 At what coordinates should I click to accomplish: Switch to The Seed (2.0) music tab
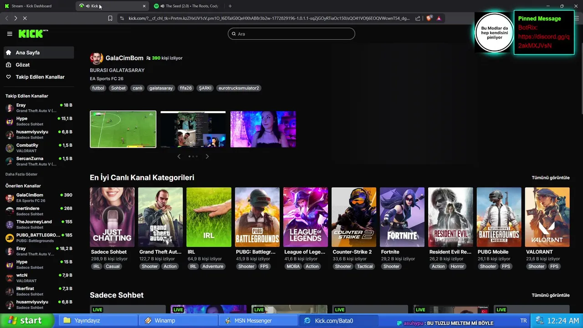[x=187, y=6]
